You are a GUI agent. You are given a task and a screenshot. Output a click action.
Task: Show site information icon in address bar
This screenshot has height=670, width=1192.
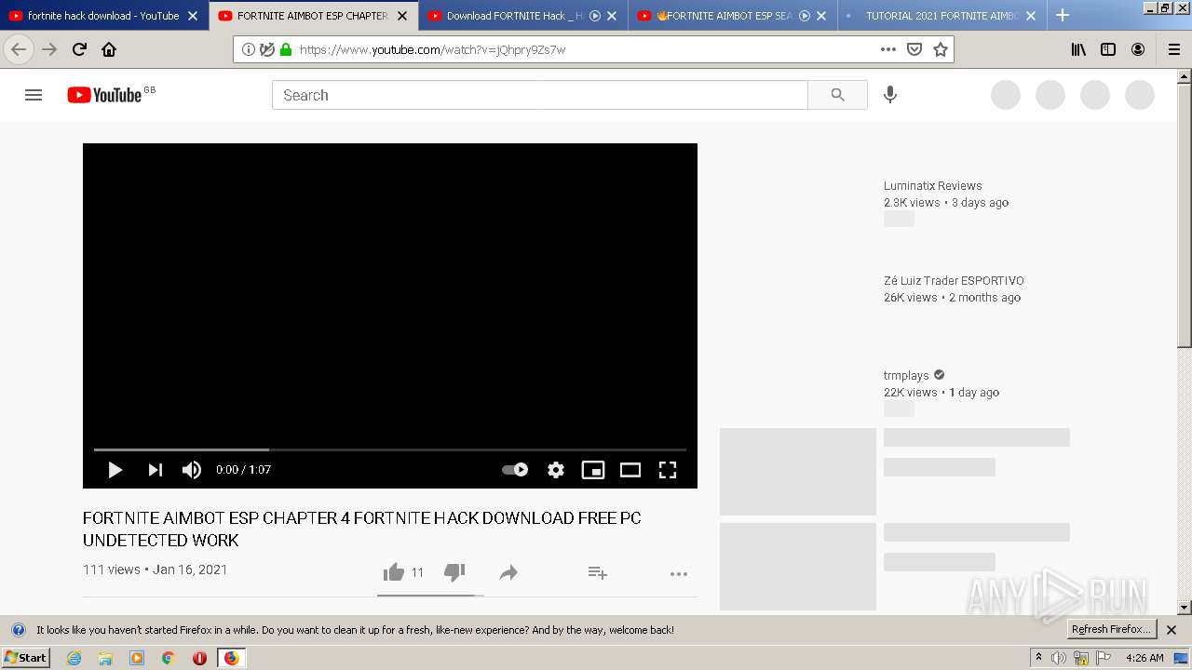[249, 50]
